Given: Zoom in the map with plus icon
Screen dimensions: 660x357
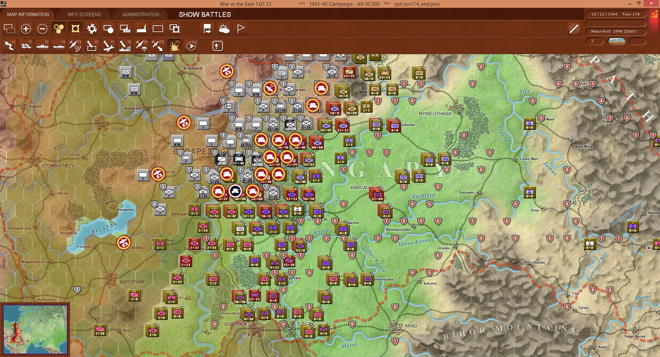Looking at the screenshot, I should (x=26, y=29).
